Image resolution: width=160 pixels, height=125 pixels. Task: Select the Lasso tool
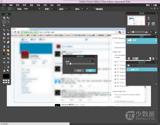(8, 22)
